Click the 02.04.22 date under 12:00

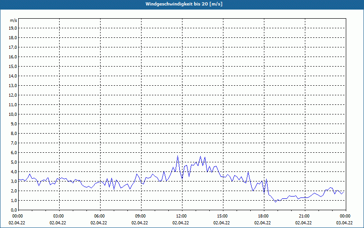(x=181, y=223)
